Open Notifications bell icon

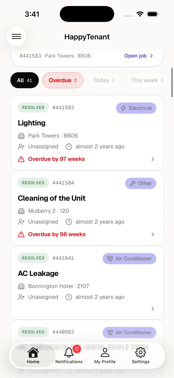pyautogui.click(x=69, y=352)
